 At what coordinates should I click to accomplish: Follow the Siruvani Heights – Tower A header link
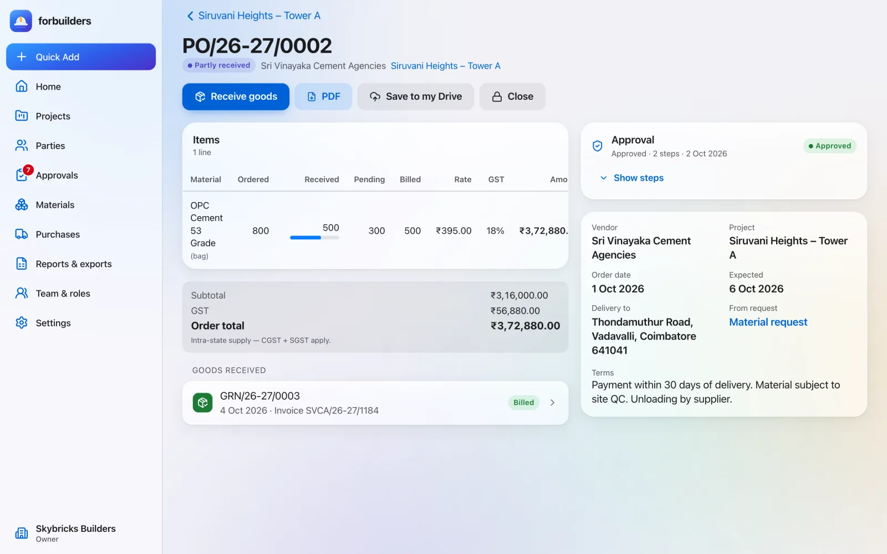click(x=446, y=66)
